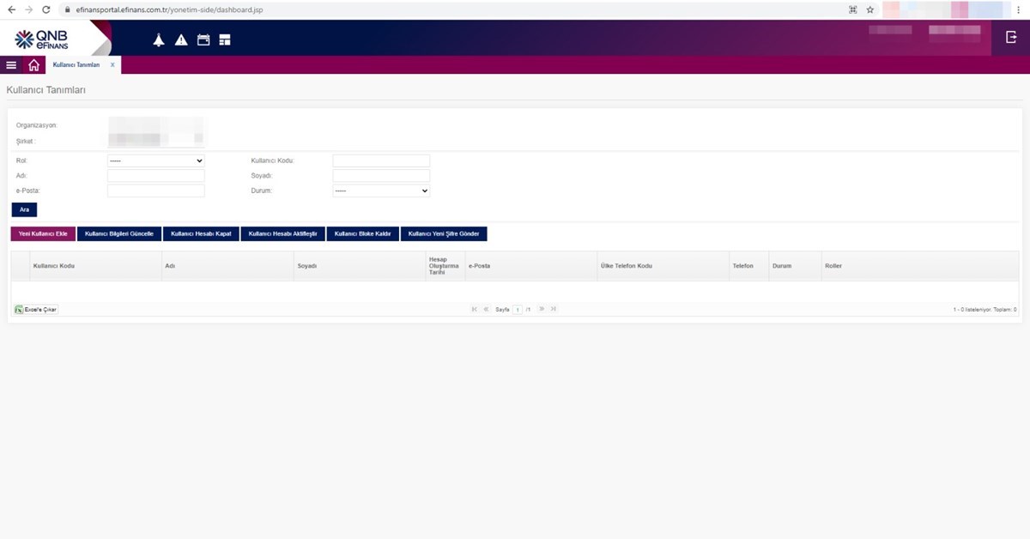
Task: Click Kullanıcı Bloke Kaldır button
Action: pos(363,233)
